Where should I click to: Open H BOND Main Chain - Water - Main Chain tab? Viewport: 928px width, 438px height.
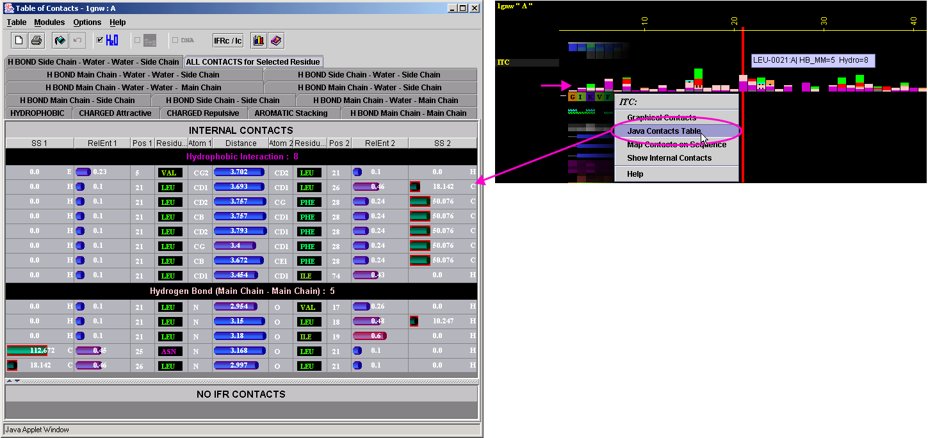pyautogui.click(x=386, y=101)
